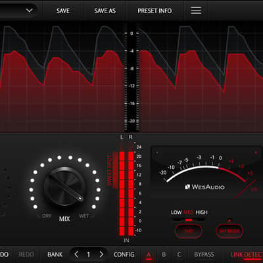Click the MED selector indicator bar
263x263 pixels.
pos(189,220)
